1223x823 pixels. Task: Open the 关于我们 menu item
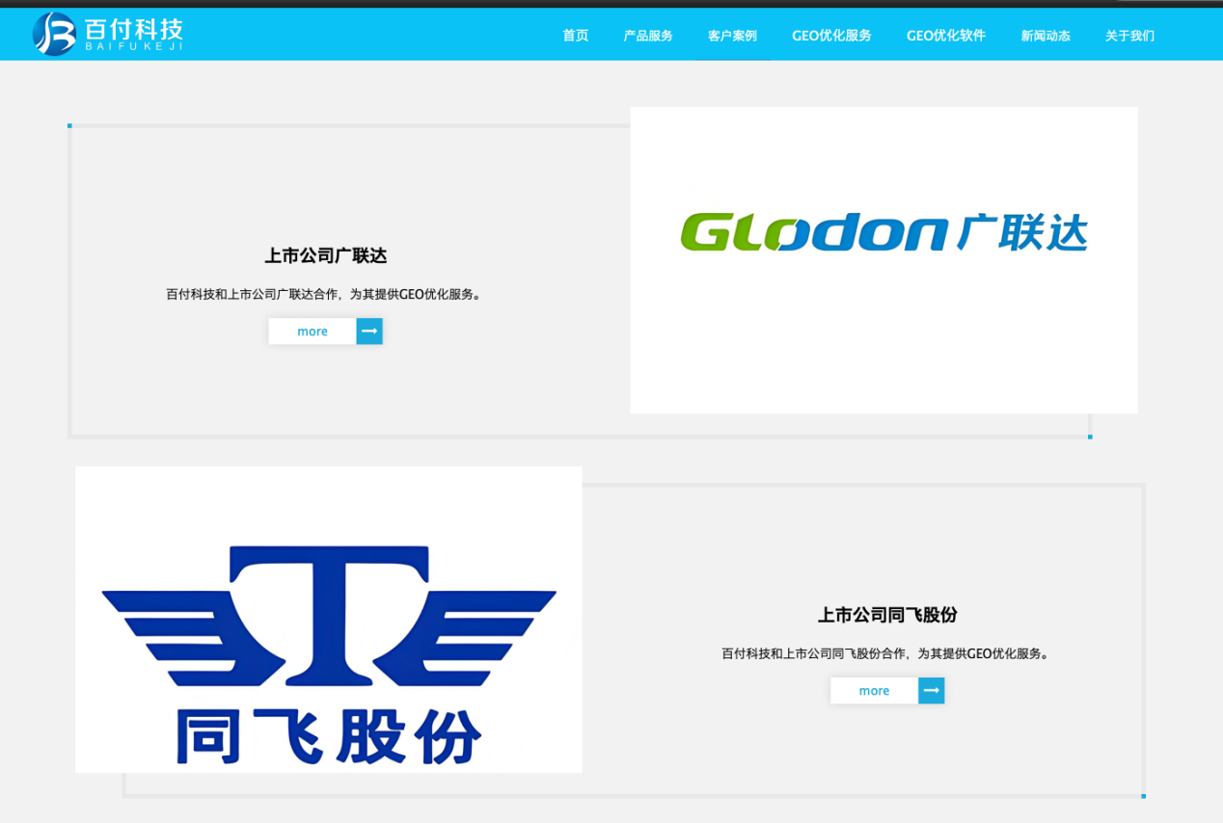click(1129, 36)
